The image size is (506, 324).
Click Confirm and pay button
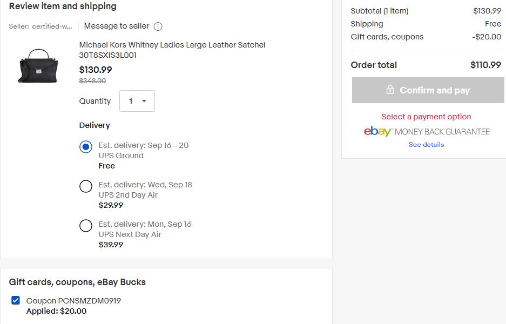[x=428, y=90]
